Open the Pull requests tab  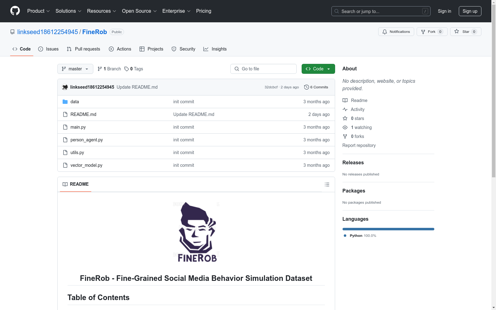tap(83, 49)
